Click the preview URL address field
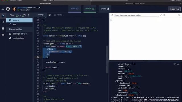The height and width of the screenshot is (102, 182). pyautogui.click(x=136, y=15)
